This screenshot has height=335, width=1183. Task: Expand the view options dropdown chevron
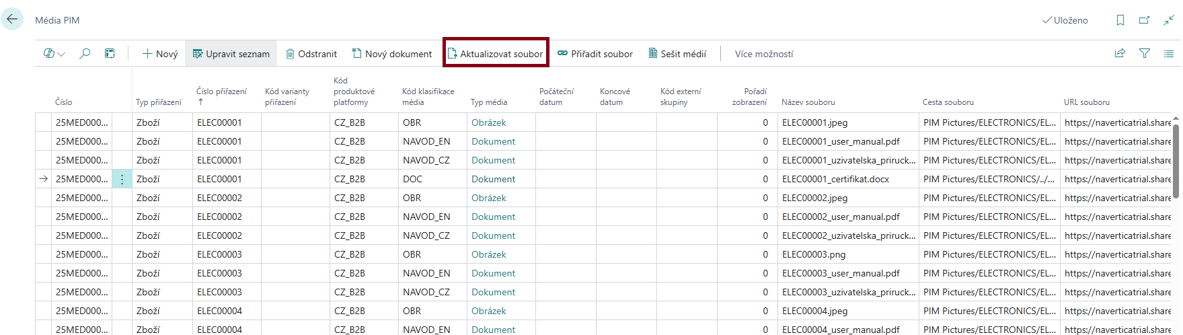pos(61,54)
